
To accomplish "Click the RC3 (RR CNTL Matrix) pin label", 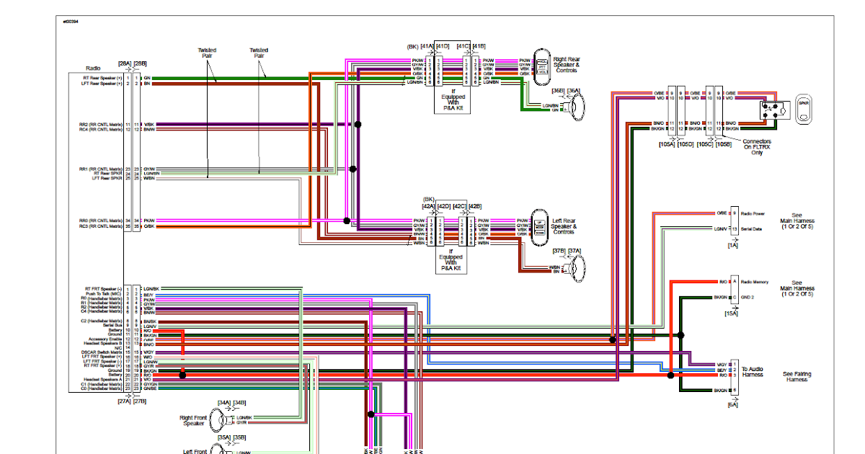I will click(x=101, y=226).
